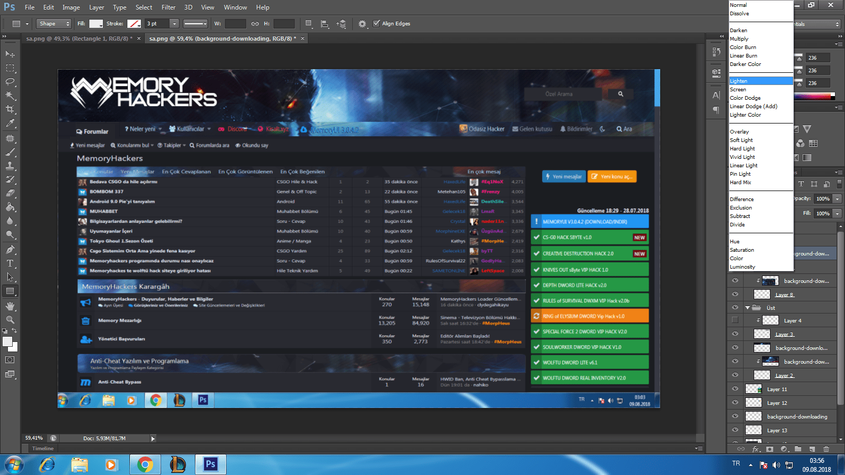The width and height of the screenshot is (845, 475).
Task: Open the layer Fill slider dropdown
Action: [838, 214]
